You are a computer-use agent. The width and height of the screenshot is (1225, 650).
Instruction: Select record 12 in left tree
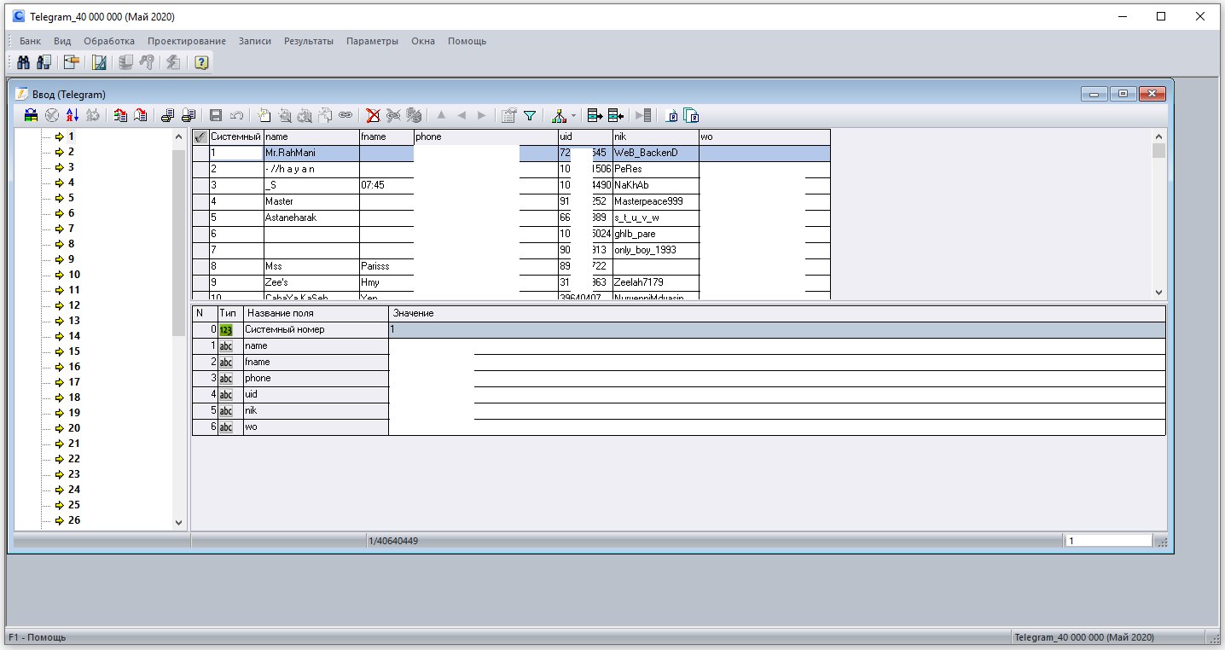click(74, 305)
